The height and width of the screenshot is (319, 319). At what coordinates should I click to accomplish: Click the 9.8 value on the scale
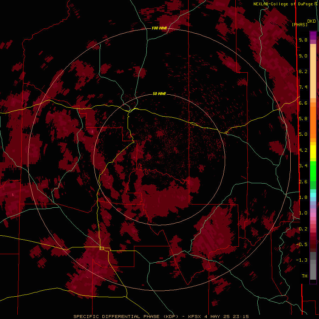click(303, 40)
